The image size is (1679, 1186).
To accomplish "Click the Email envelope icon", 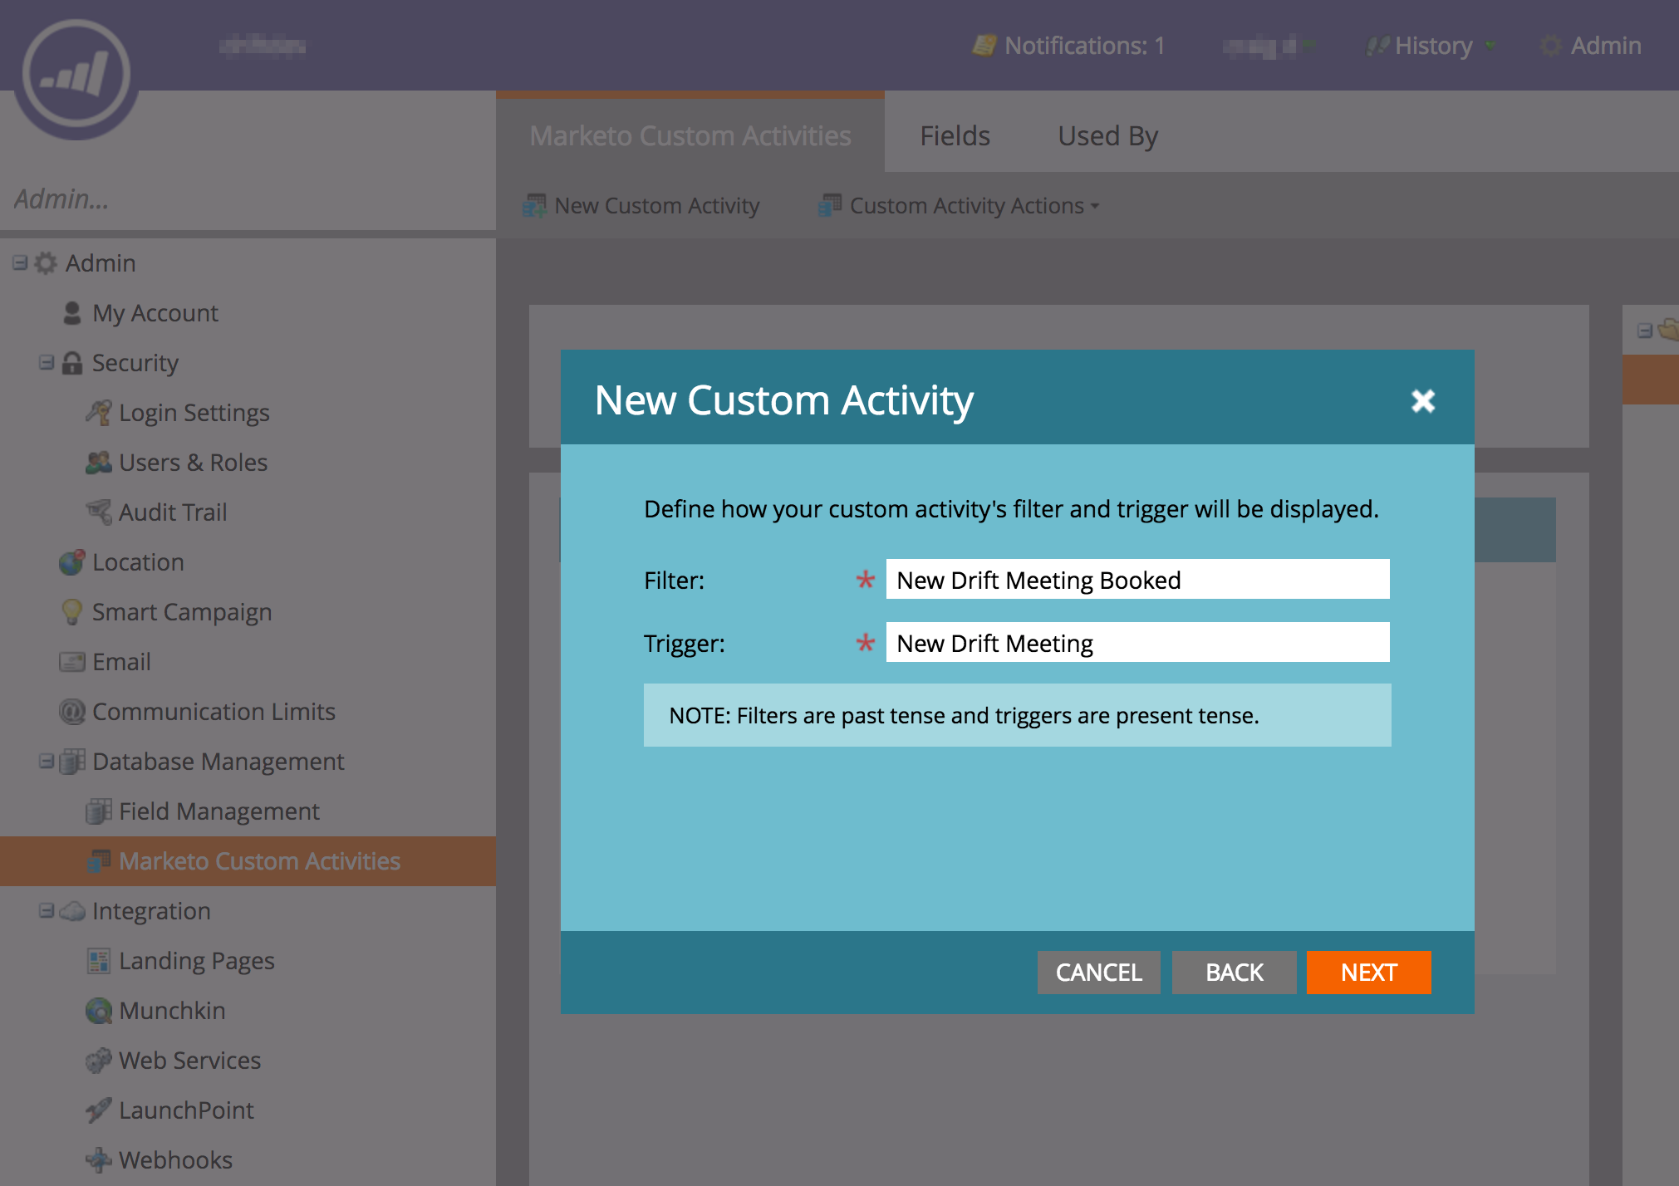I will (72, 662).
